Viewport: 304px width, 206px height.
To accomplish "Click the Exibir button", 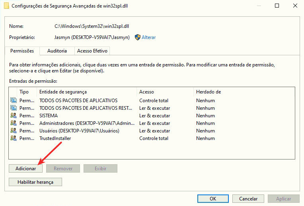I will coord(100,168).
